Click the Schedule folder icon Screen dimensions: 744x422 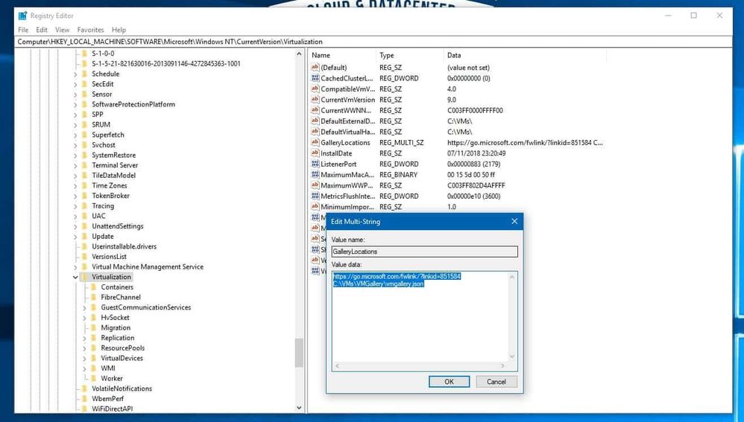pyautogui.click(x=84, y=74)
